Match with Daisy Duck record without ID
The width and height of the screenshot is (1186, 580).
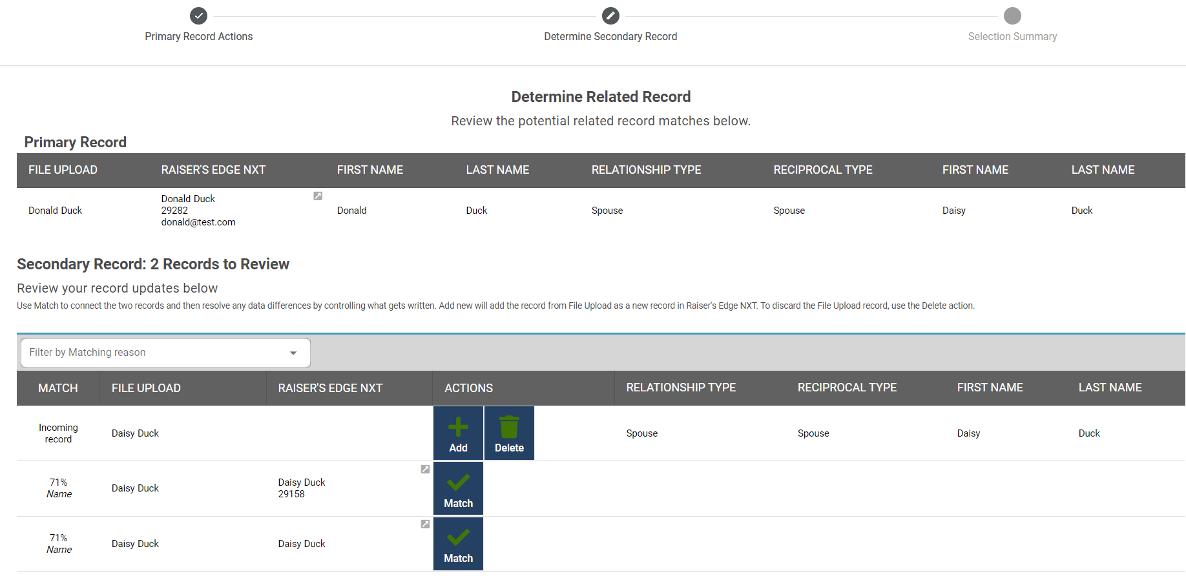coord(458,544)
